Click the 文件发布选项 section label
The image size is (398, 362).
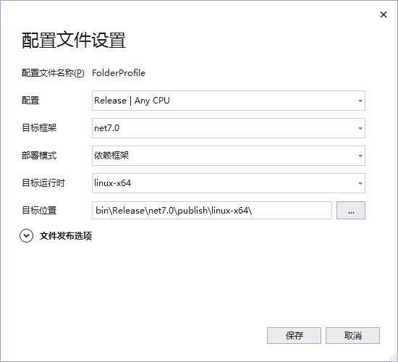click(x=66, y=236)
